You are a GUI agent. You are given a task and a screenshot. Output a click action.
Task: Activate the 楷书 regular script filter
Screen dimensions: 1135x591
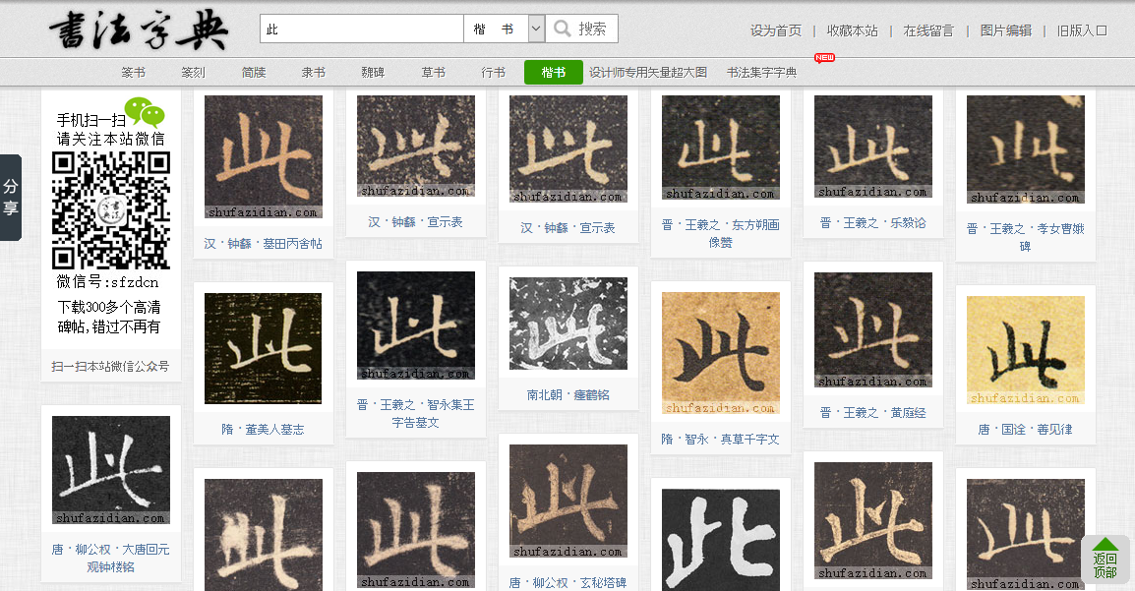(553, 72)
